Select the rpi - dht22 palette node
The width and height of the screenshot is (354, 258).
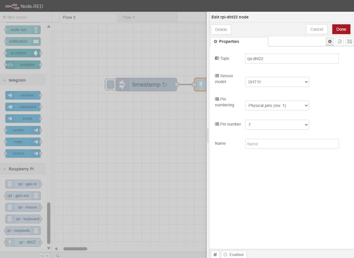click(23, 242)
